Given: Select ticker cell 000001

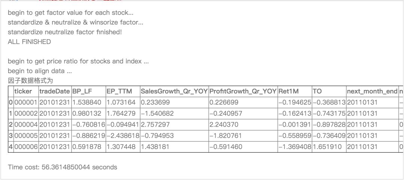Looking at the screenshot, I should (26, 102).
